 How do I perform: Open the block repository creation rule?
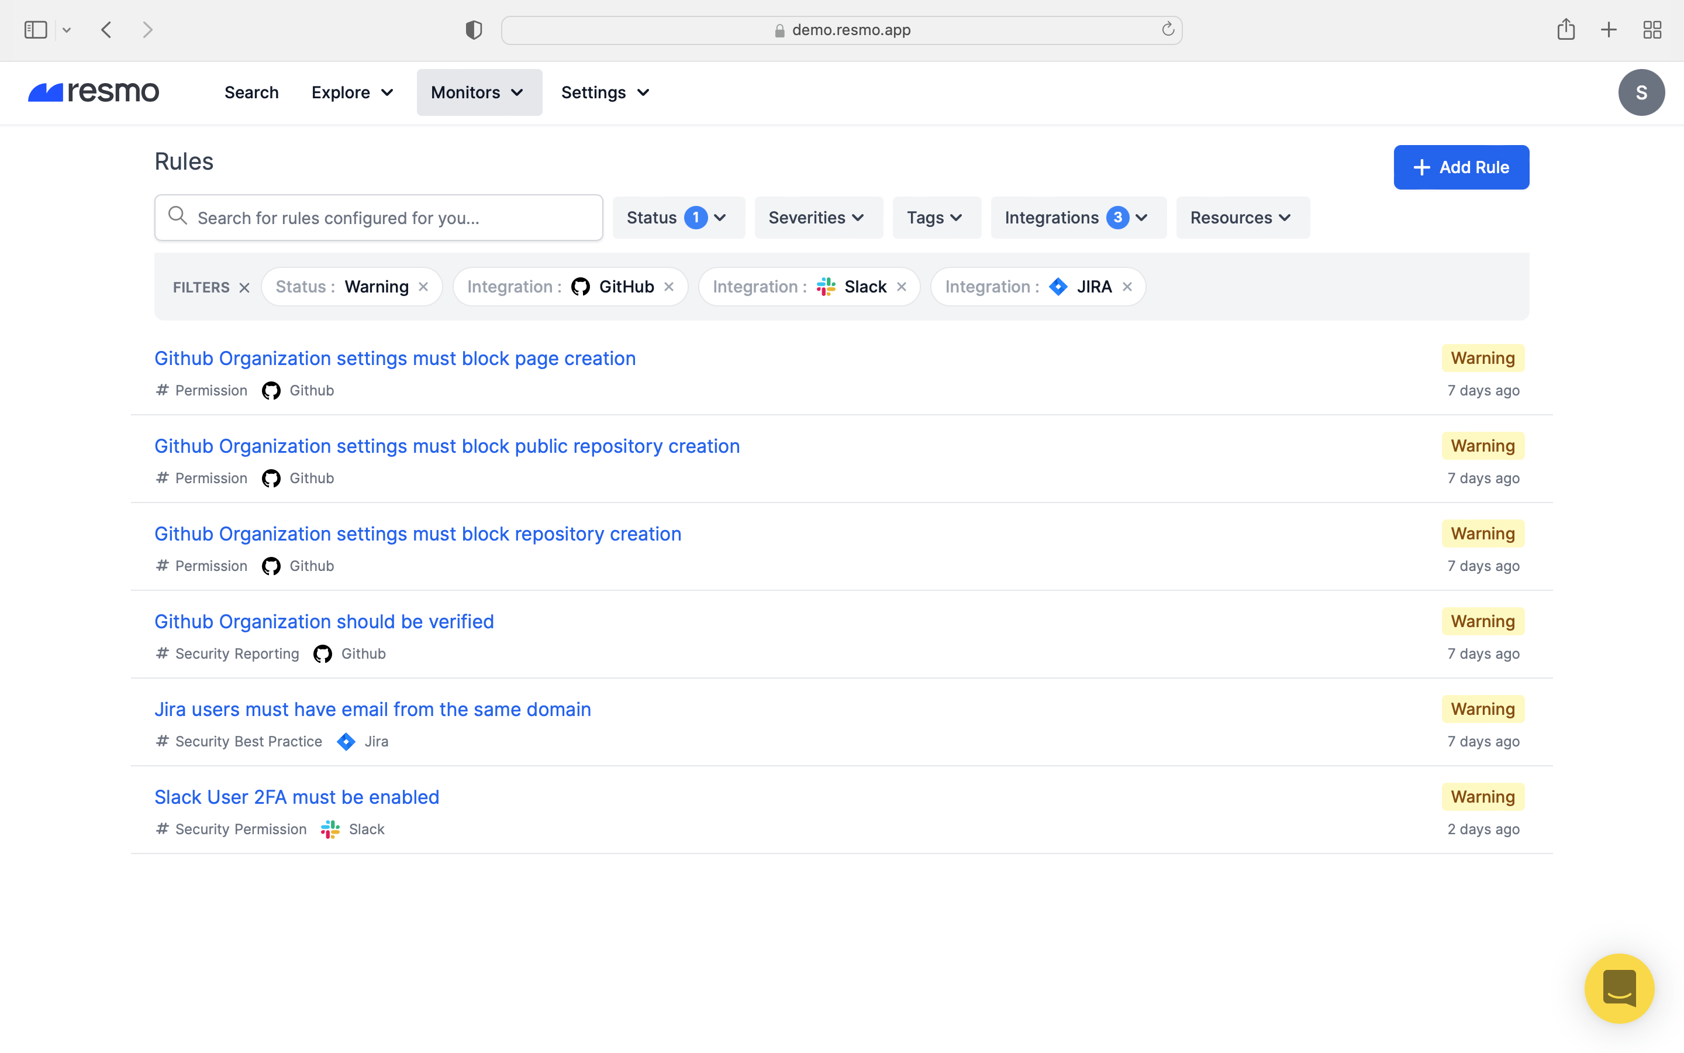[x=417, y=534]
